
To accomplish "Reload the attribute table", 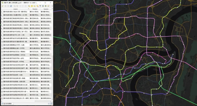I will (11, 6).
